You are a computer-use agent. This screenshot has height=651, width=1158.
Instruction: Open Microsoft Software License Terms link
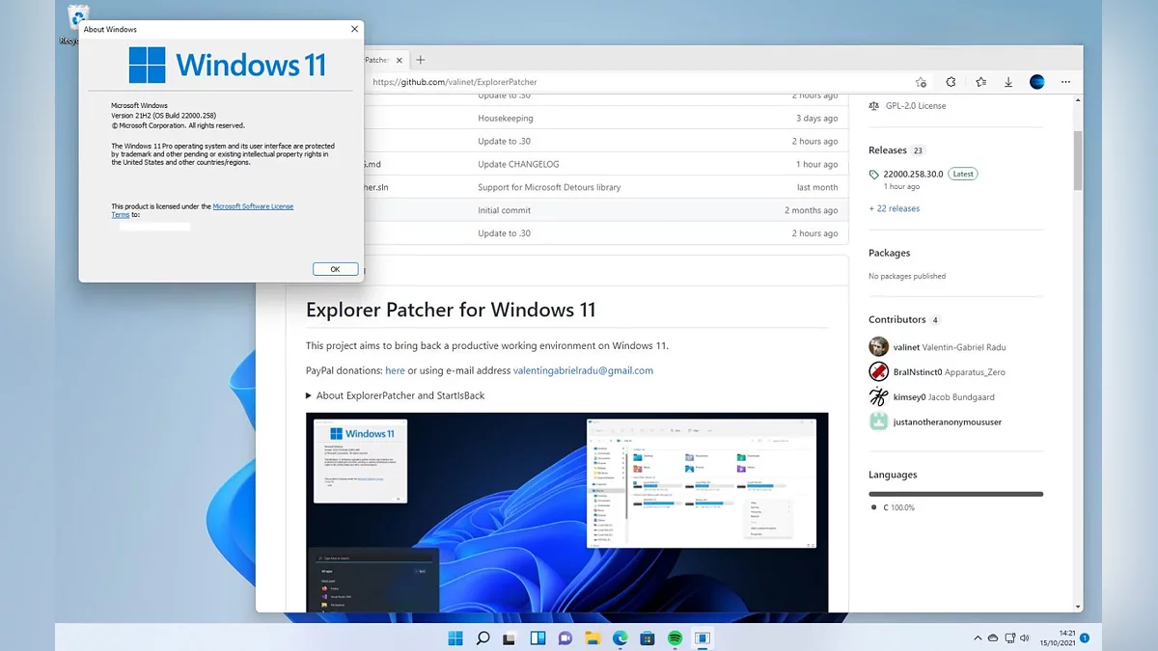click(252, 206)
